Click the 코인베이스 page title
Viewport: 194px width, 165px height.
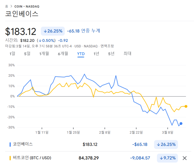[22, 14]
